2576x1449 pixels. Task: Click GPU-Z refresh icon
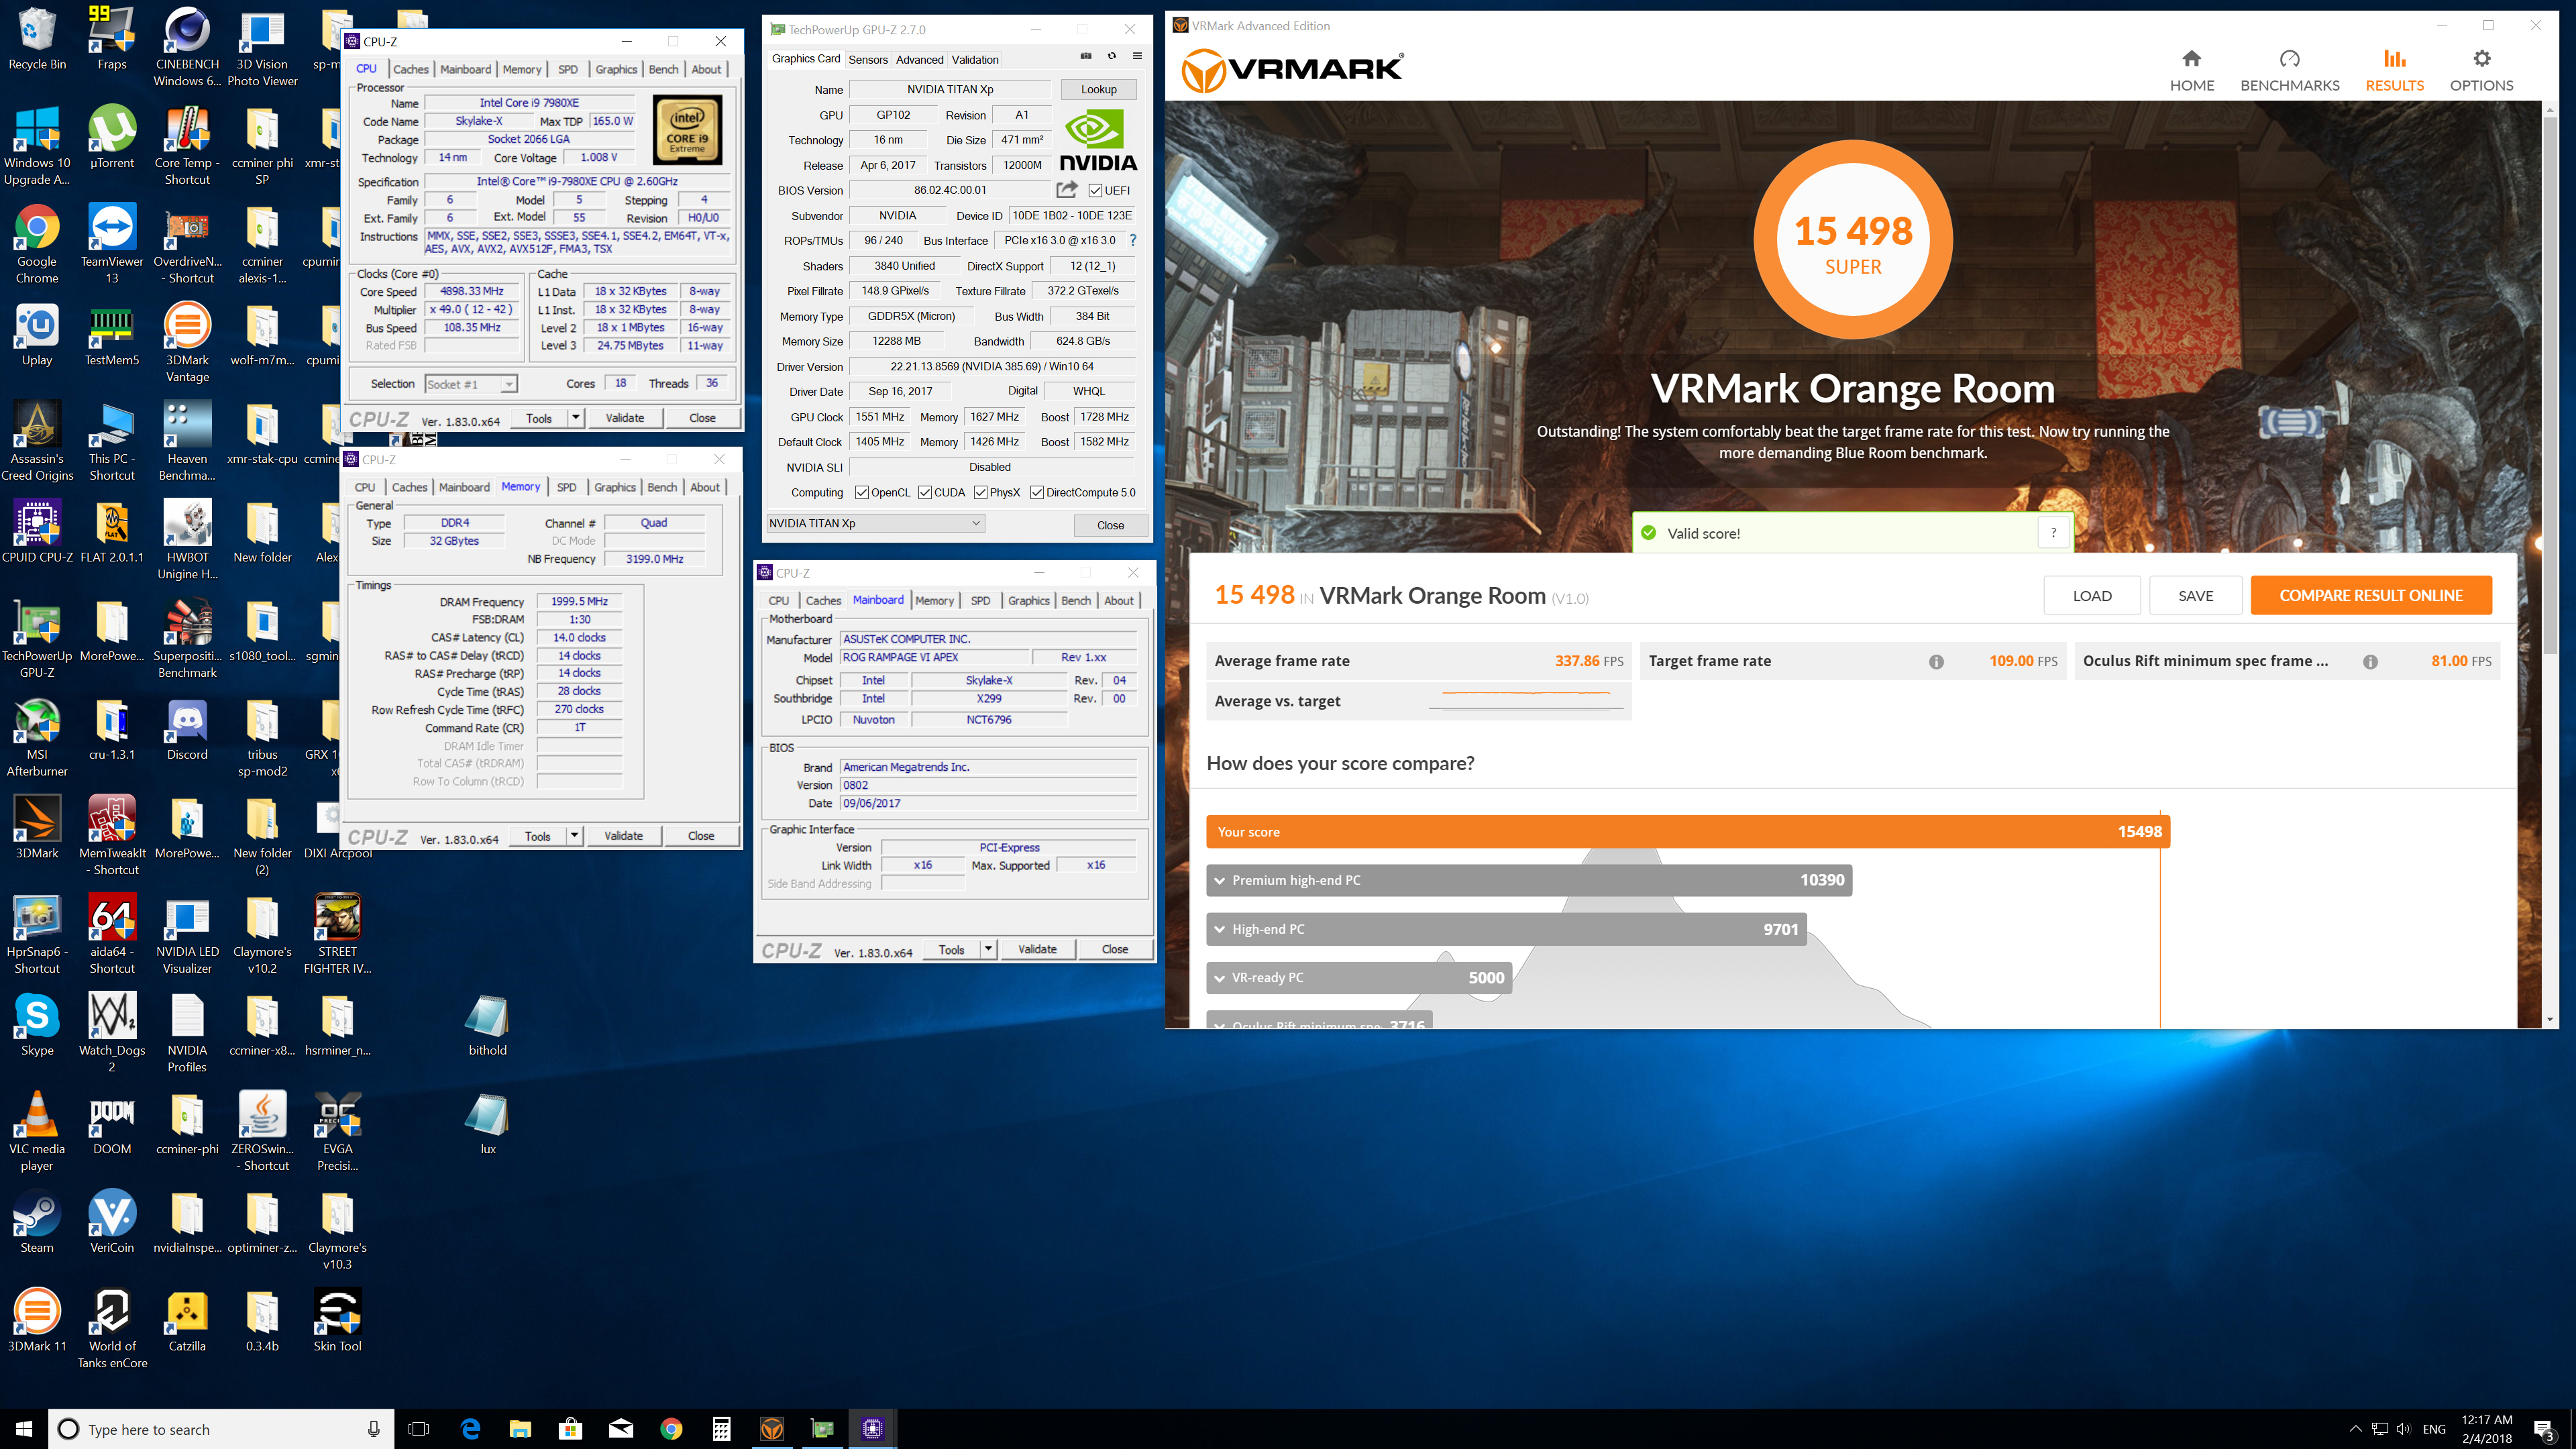pos(1111,56)
